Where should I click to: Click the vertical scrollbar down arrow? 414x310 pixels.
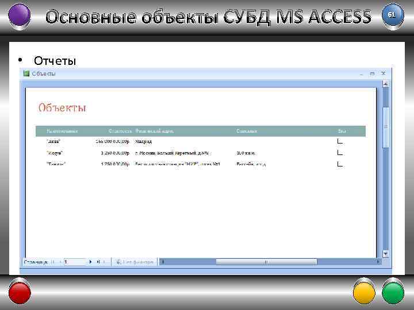(x=385, y=254)
